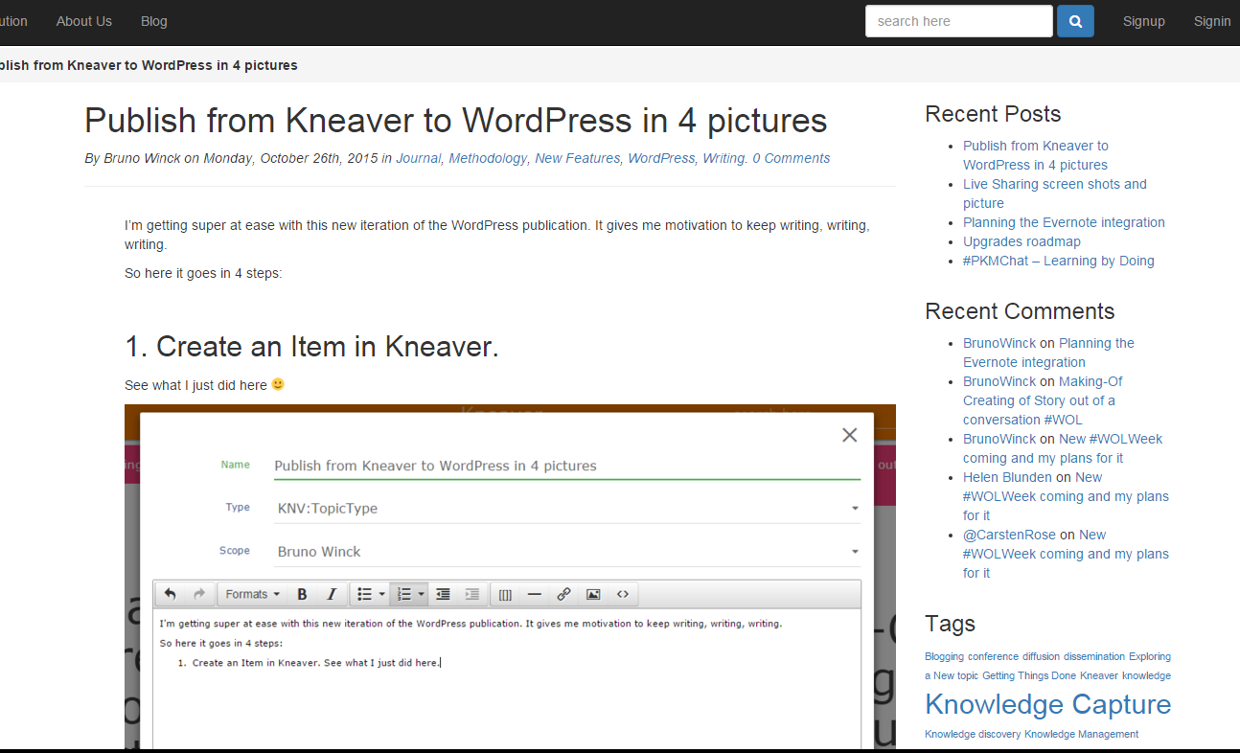Click into the 'search here' field
Image resolution: width=1240 pixels, height=753 pixels.
tap(959, 21)
